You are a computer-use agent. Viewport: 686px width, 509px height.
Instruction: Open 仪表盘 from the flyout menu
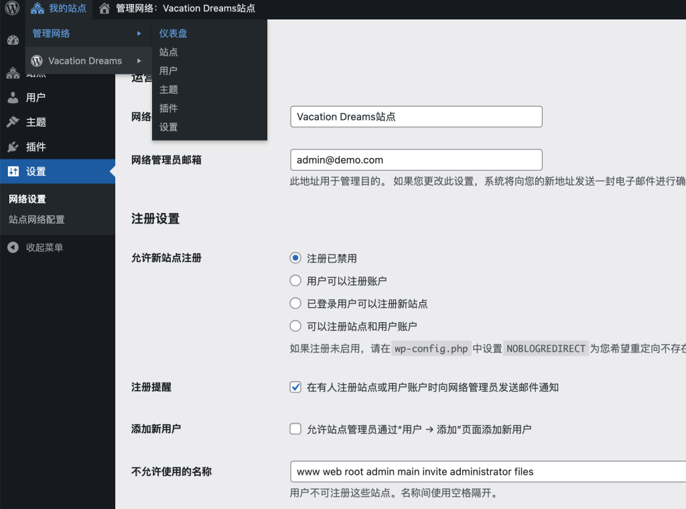point(173,33)
